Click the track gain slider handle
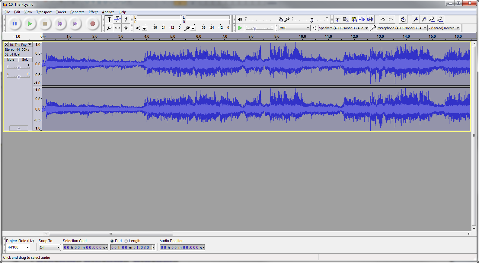The width and height of the screenshot is (479, 263). tap(18, 68)
